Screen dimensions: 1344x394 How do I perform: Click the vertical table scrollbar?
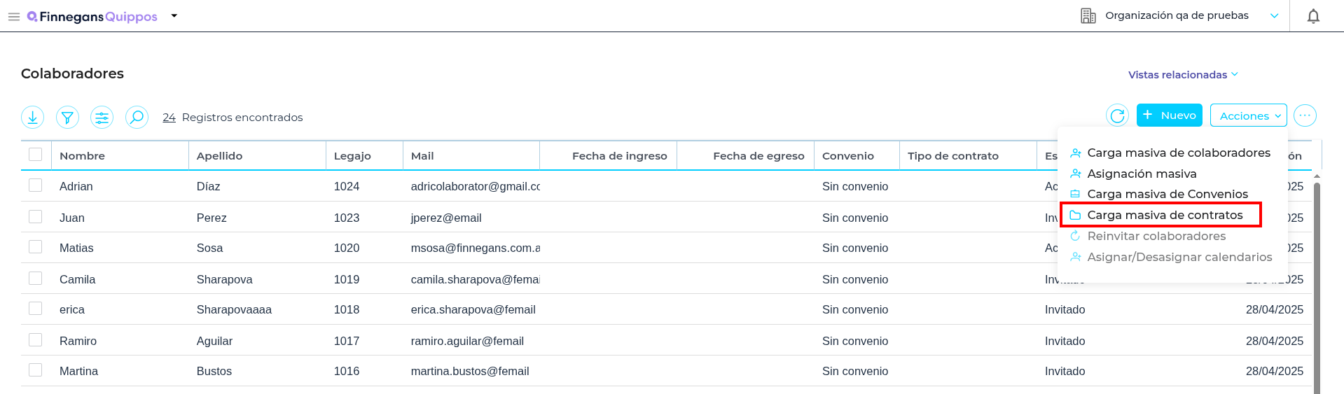[x=1317, y=280]
